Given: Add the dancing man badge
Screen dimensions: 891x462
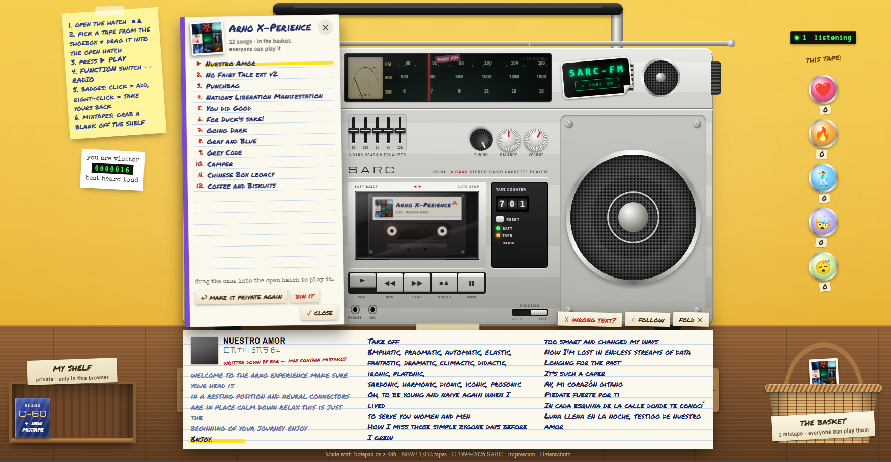Looking at the screenshot, I should [823, 178].
